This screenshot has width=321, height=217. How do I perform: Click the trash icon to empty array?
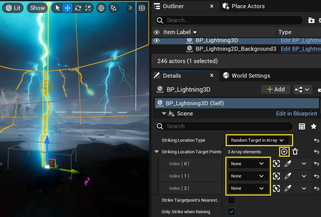(295, 152)
